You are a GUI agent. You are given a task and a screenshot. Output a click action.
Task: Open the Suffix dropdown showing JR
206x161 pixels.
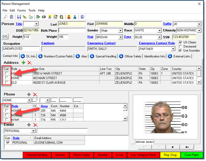pyautogui.click(x=199, y=24)
